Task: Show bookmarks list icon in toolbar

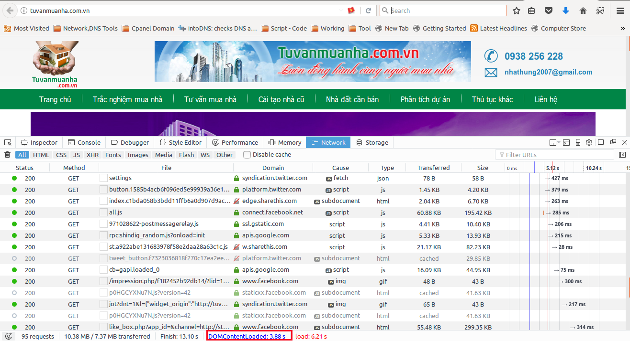Action: point(531,11)
